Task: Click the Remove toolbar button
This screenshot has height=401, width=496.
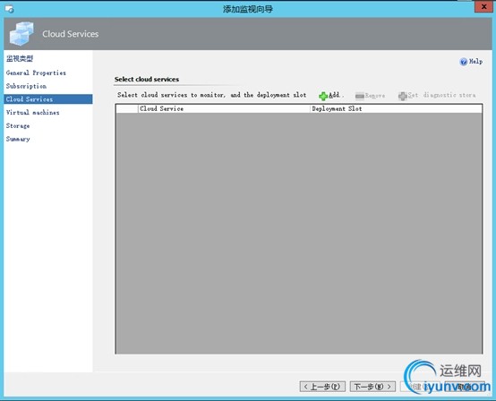Action: coord(370,95)
